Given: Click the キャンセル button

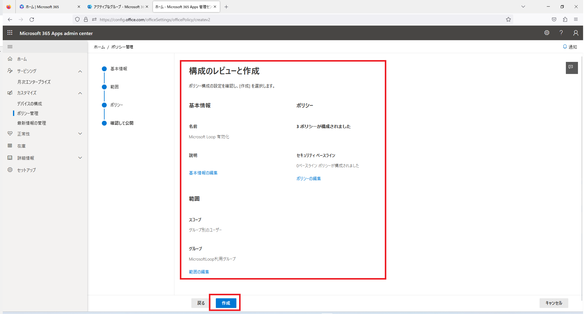Looking at the screenshot, I should (x=554, y=303).
